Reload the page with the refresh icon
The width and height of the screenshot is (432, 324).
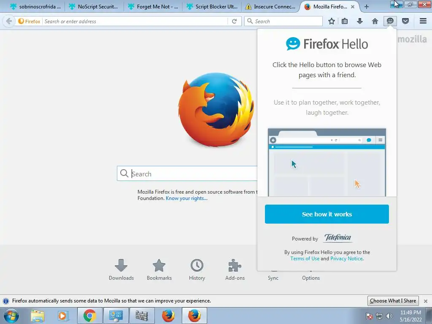[234, 21]
